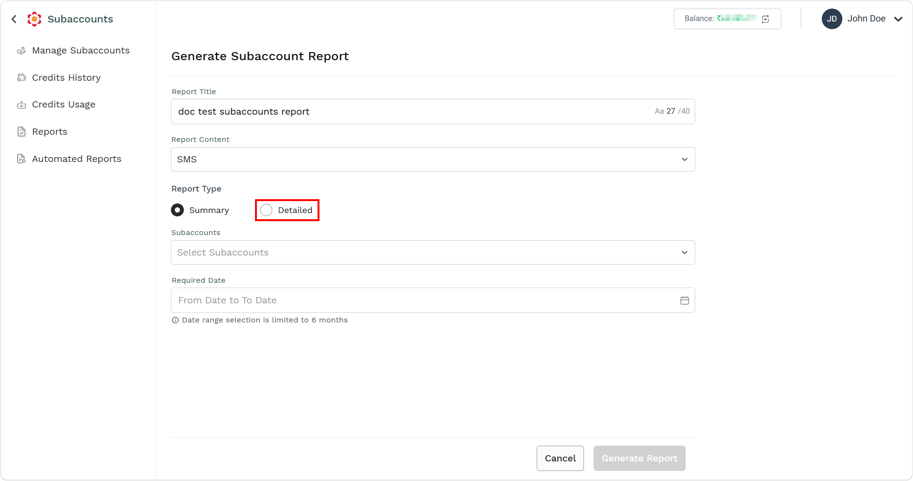Click the Report Type label

tap(196, 189)
